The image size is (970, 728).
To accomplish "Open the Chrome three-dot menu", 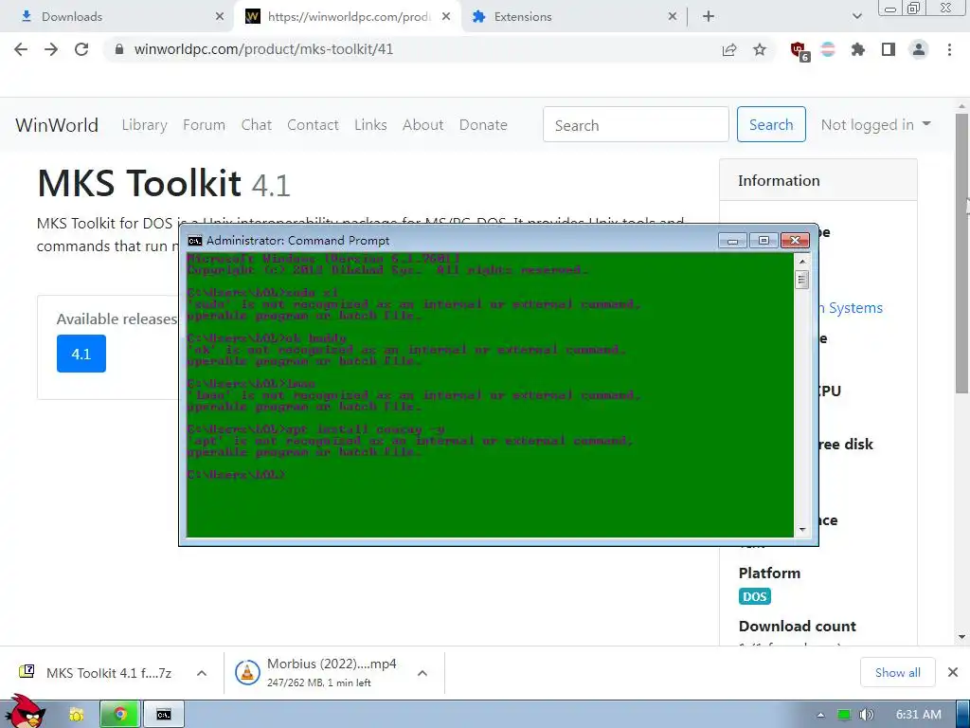I will pyautogui.click(x=949, y=49).
